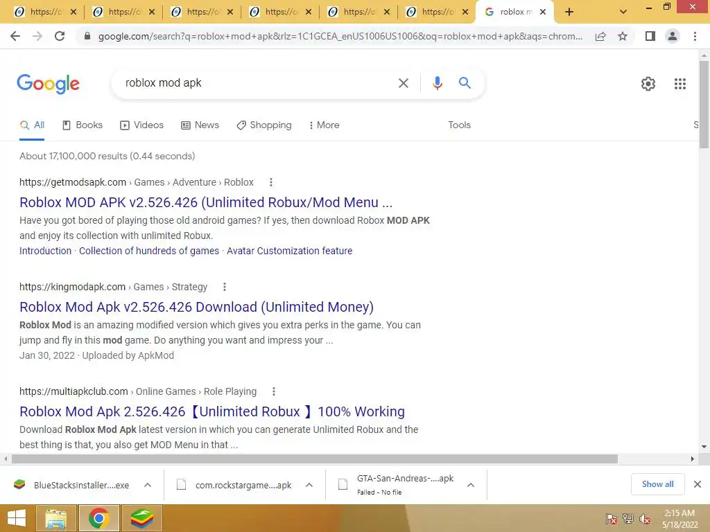Click the About 17,100,000 results text
710x532 pixels.
107,156
